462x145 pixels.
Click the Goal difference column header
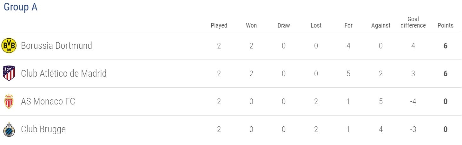(413, 22)
